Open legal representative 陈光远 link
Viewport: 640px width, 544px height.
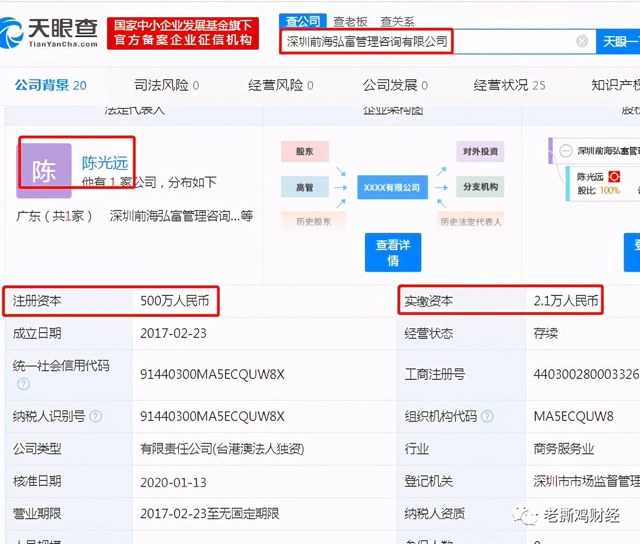pos(105,163)
